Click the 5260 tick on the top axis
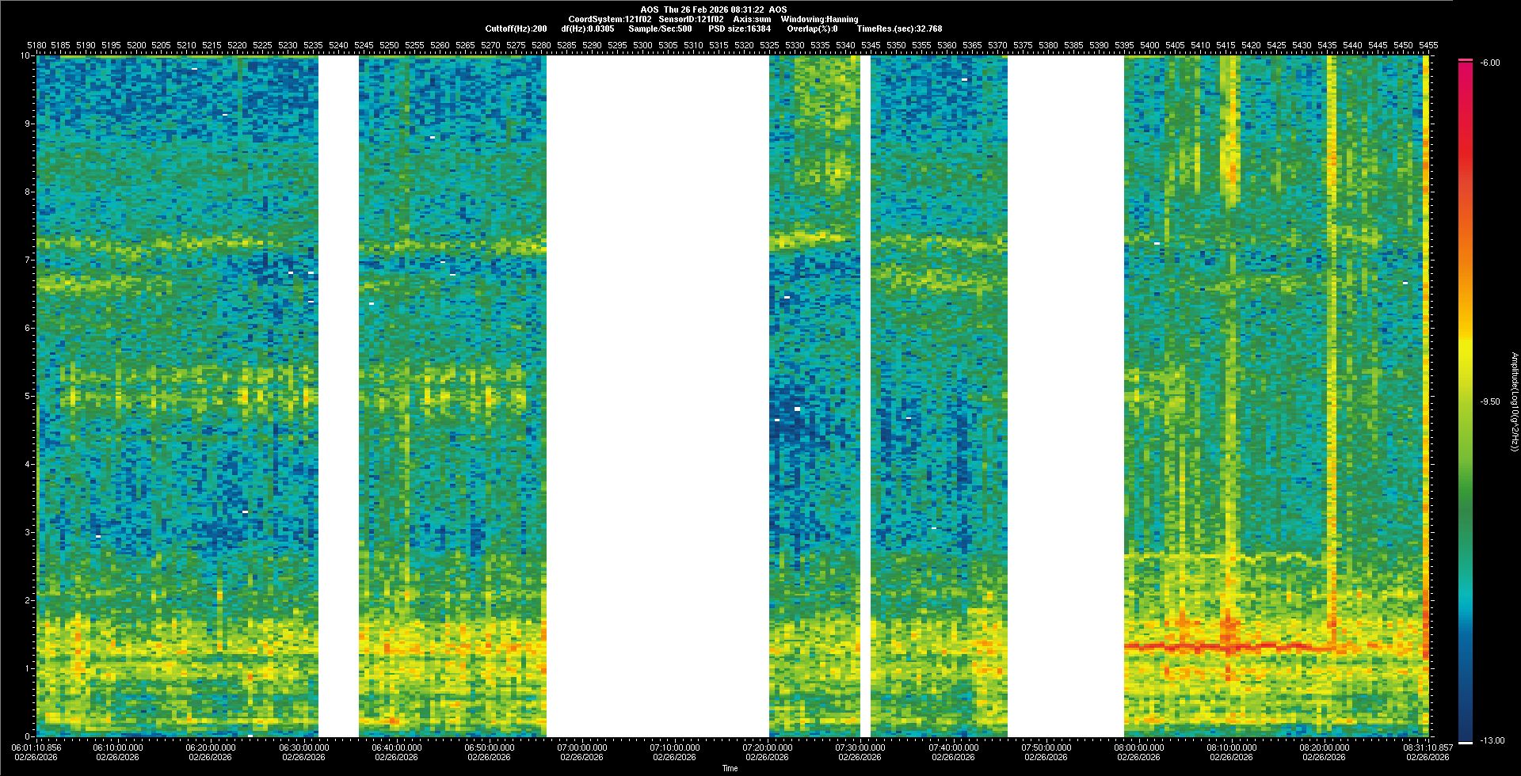The width and height of the screenshot is (1521, 776). 440,45
